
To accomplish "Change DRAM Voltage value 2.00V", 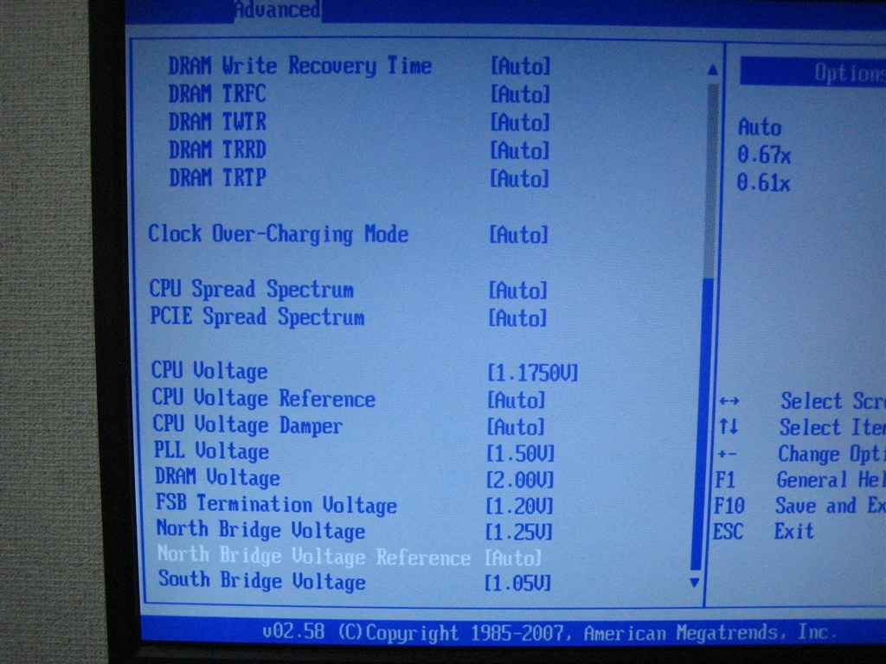I will (520, 480).
